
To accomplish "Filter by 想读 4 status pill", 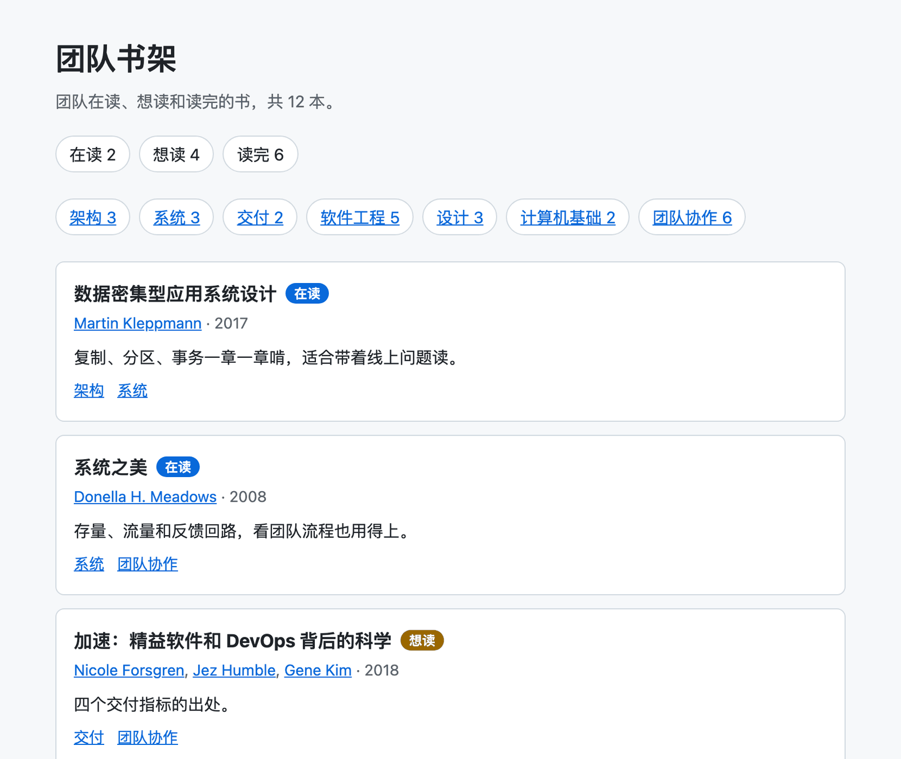I will [x=176, y=154].
